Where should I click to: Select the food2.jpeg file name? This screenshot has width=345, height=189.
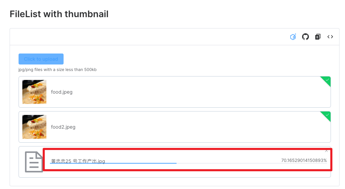click(63, 127)
